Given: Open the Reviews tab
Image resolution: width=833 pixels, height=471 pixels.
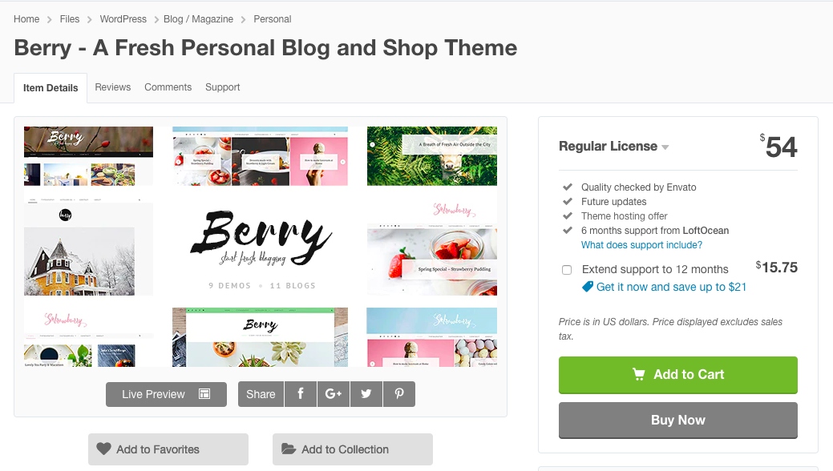Looking at the screenshot, I should (113, 87).
